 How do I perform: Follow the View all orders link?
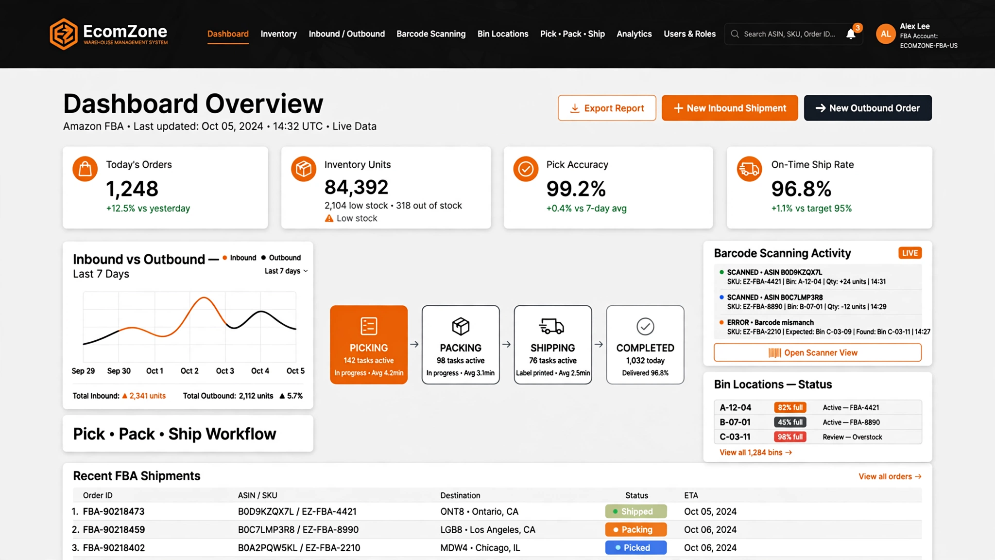point(890,476)
